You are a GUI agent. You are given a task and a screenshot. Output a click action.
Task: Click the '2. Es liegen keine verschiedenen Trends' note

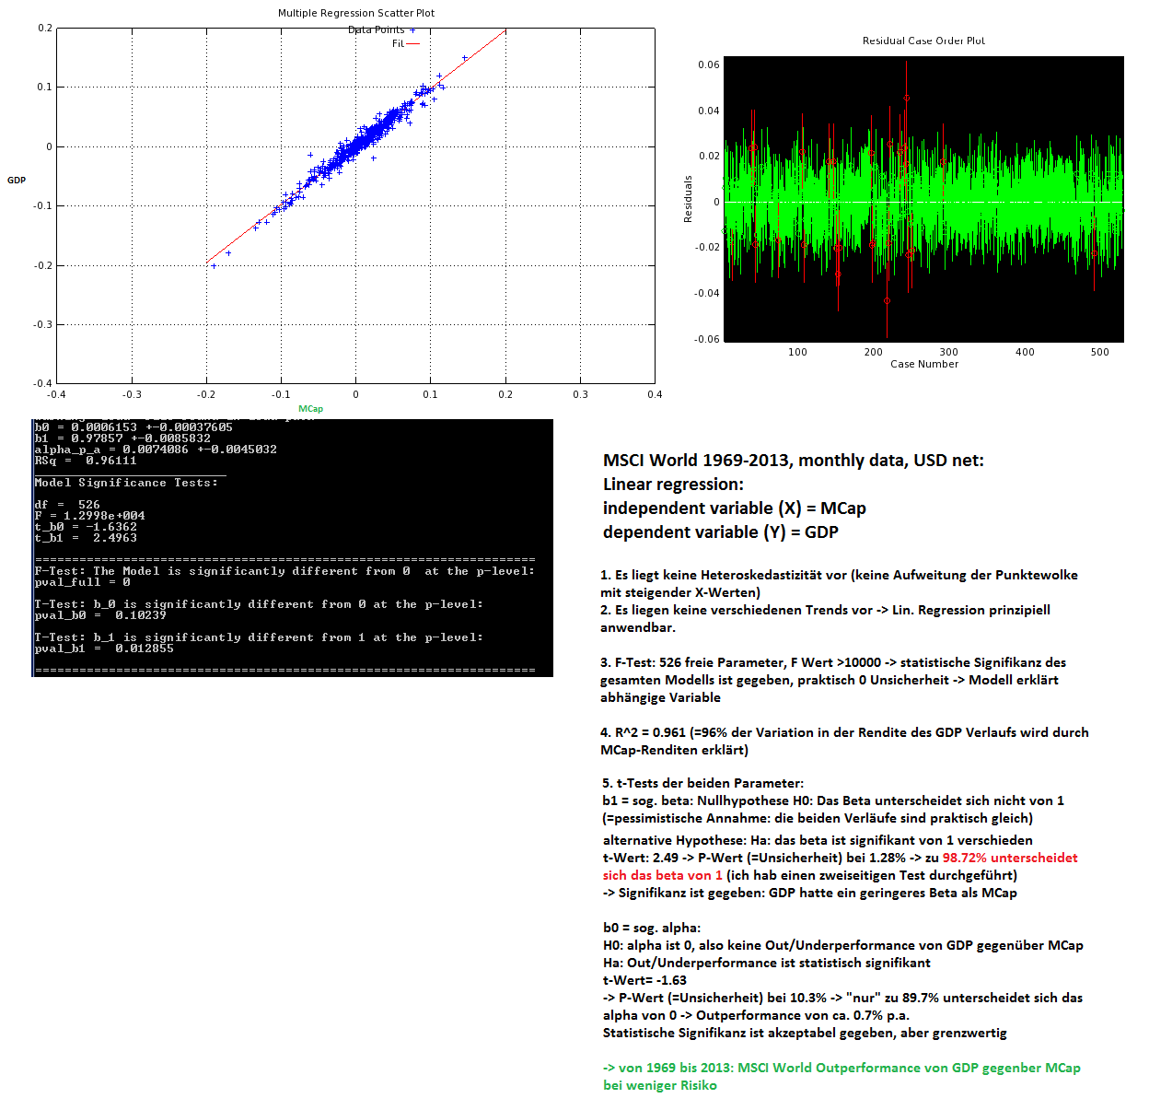pyautogui.click(x=825, y=618)
